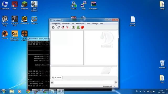
Task: Open the Docs folder on desktop
Action: (162, 79)
